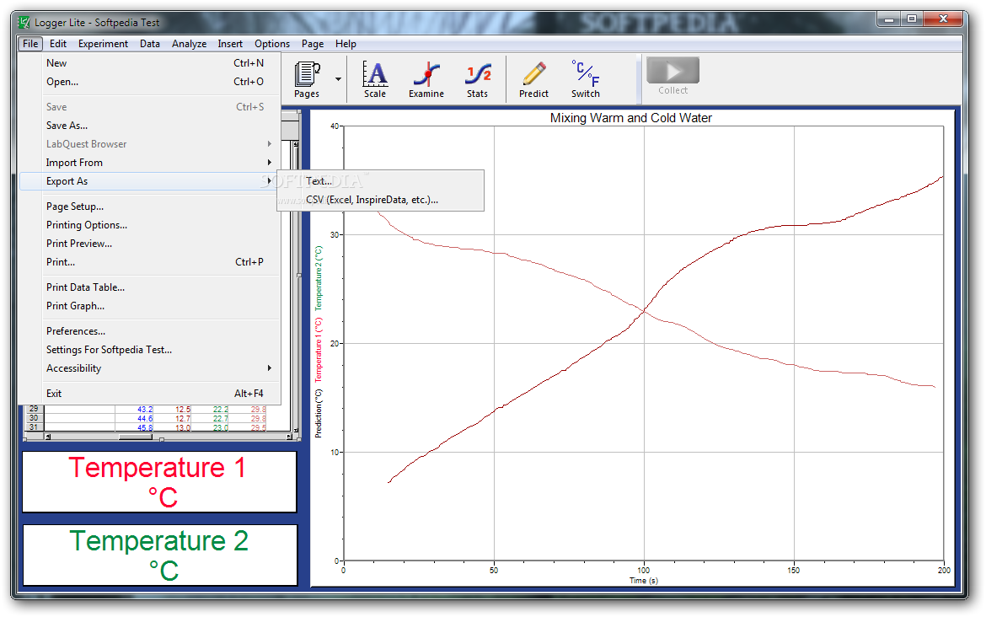Select row 30 header in data table
Image resolution: width=986 pixels, height=617 pixels.
point(34,418)
